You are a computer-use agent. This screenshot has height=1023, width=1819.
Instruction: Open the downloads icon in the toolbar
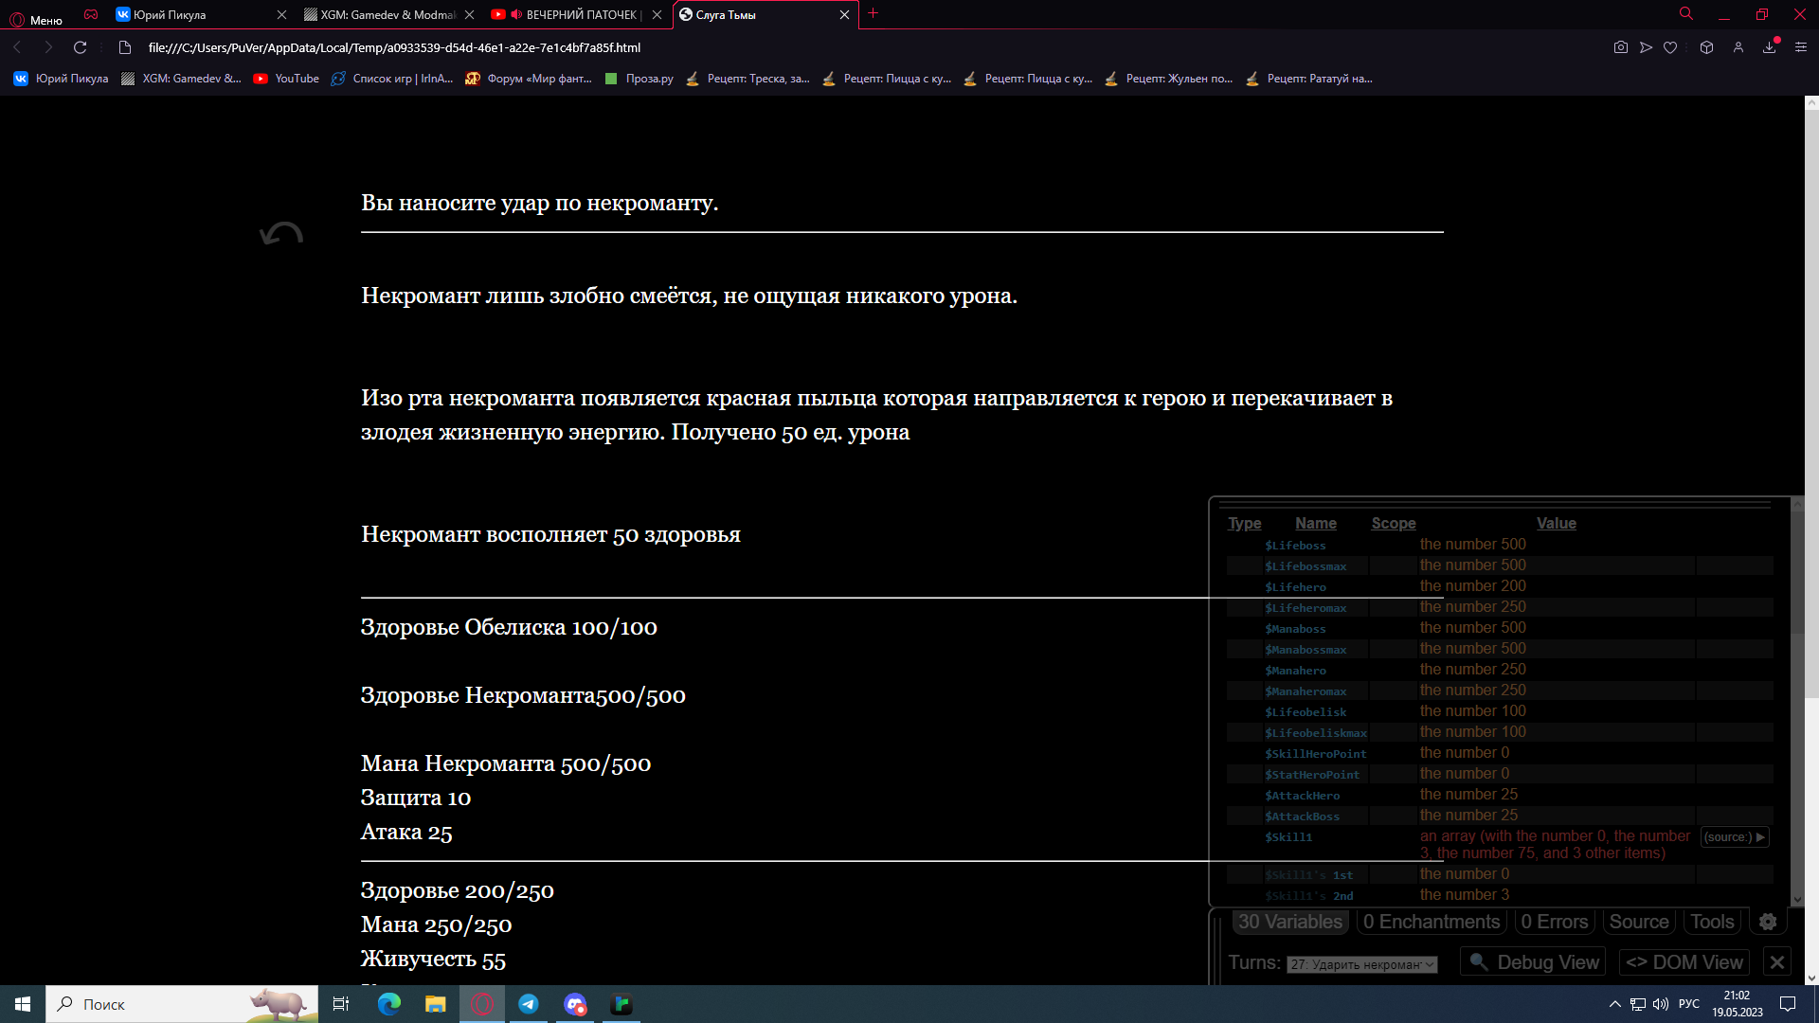click(1769, 47)
